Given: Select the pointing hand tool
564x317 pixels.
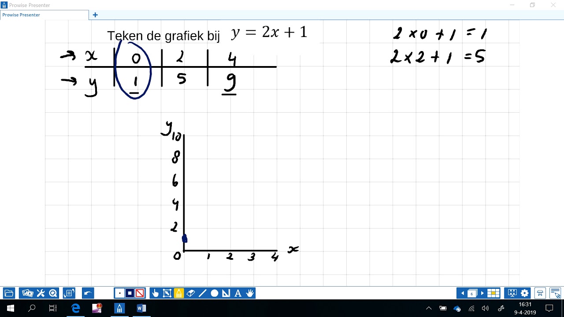Looking at the screenshot, I should (155, 293).
